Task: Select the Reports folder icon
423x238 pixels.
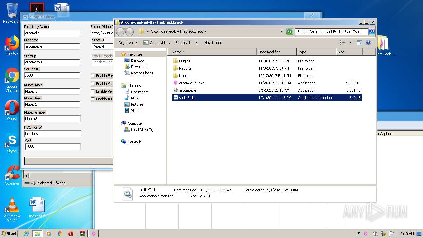Action: click(x=175, y=68)
